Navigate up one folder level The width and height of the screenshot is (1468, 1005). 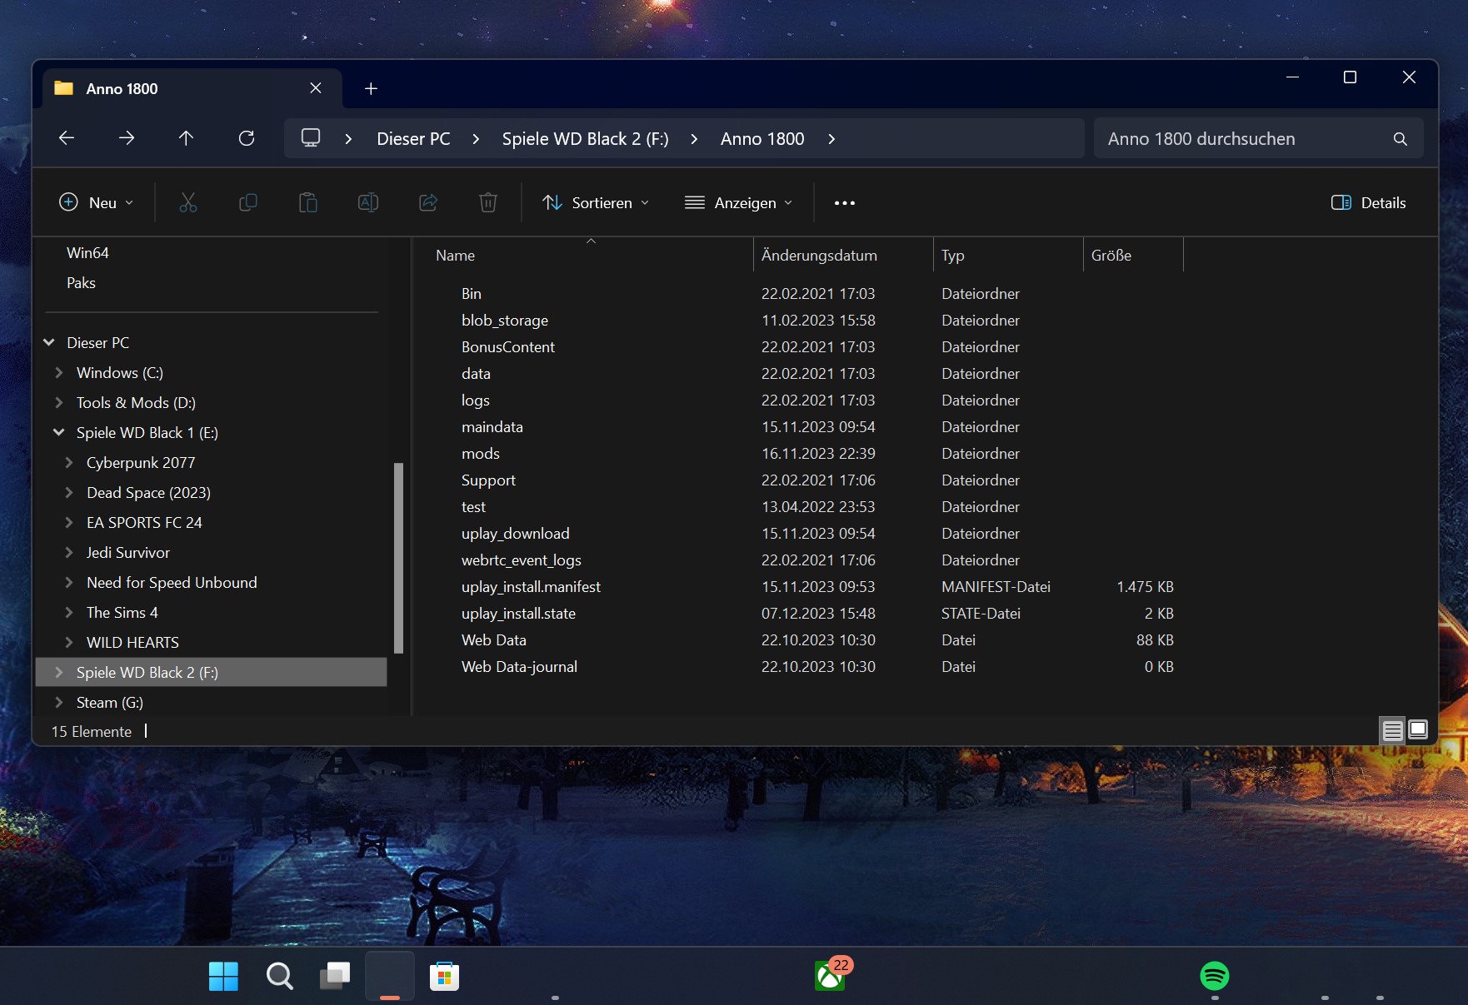click(186, 138)
